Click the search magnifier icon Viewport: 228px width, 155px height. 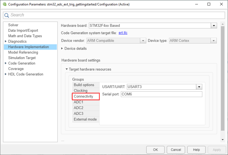tap(7, 15)
